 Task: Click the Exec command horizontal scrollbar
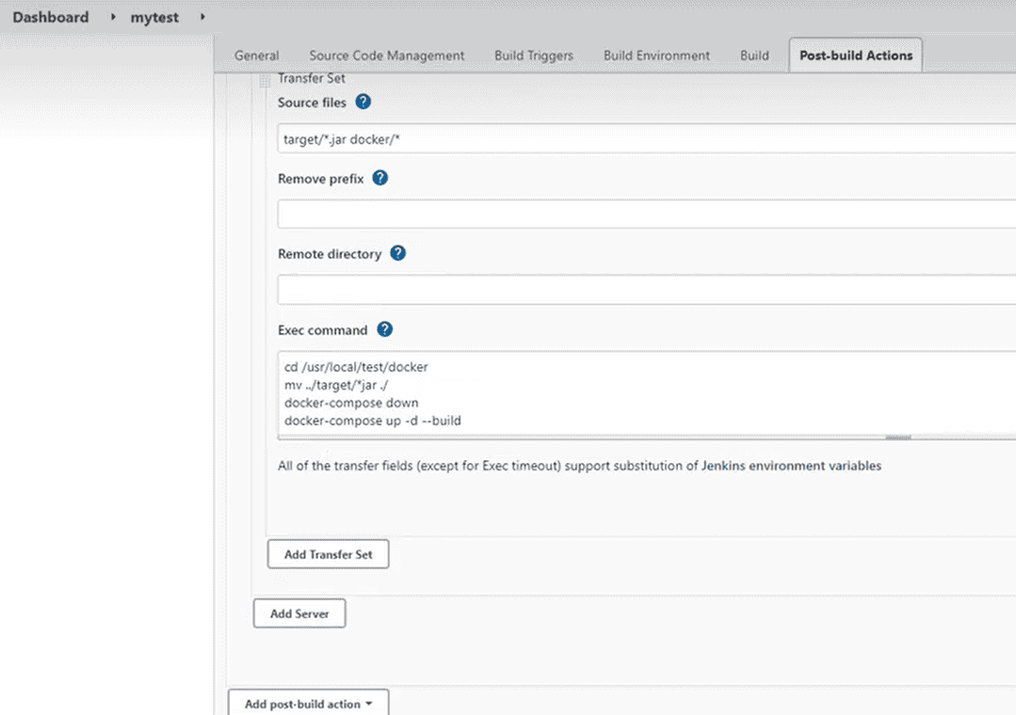[x=897, y=437]
